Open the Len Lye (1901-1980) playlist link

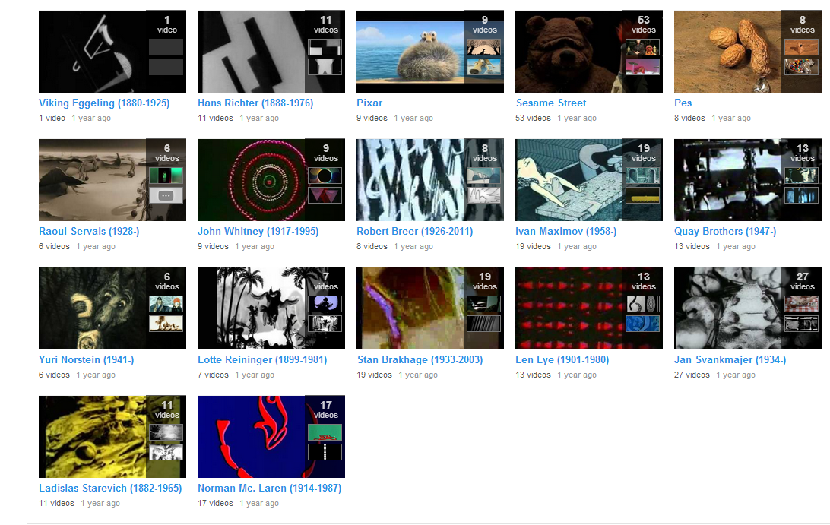point(562,360)
